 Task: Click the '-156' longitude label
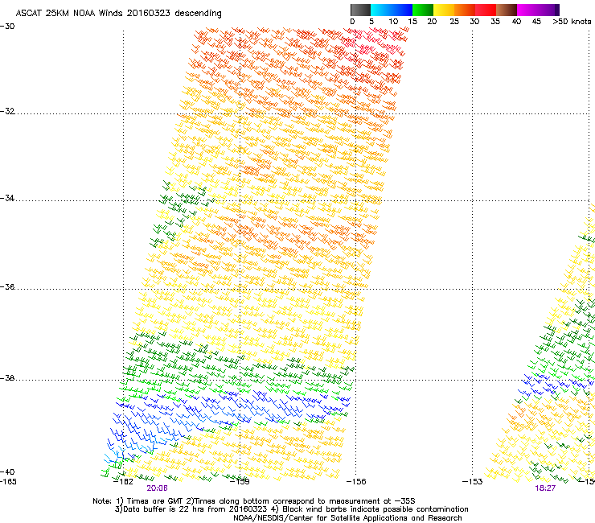[x=356, y=482]
